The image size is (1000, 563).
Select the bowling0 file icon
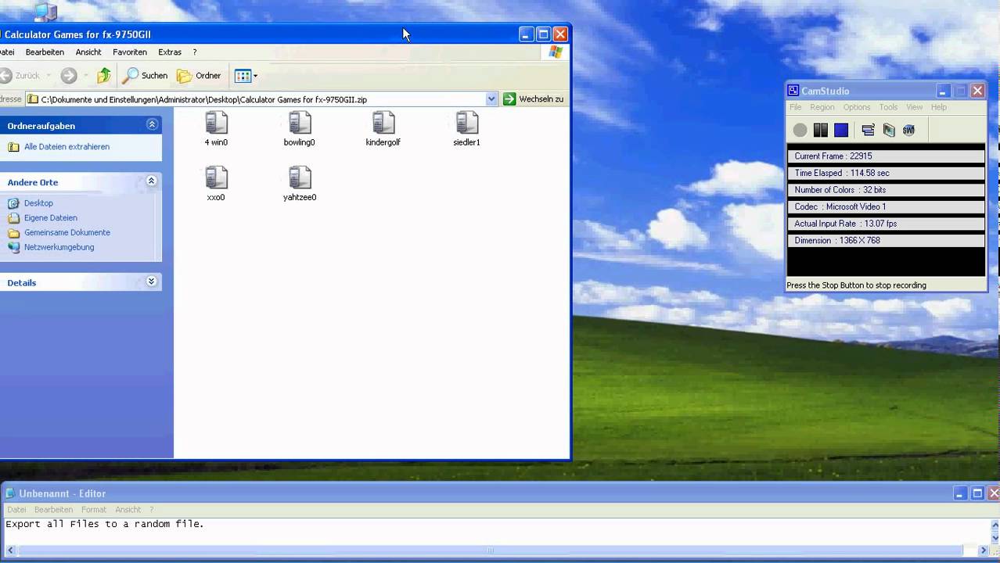(x=300, y=124)
